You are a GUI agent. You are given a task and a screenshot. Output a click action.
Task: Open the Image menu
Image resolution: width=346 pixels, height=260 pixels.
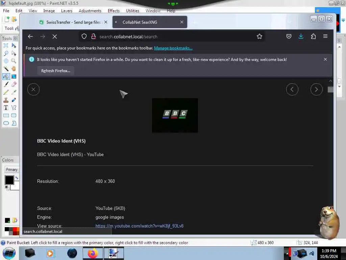pos(49,10)
